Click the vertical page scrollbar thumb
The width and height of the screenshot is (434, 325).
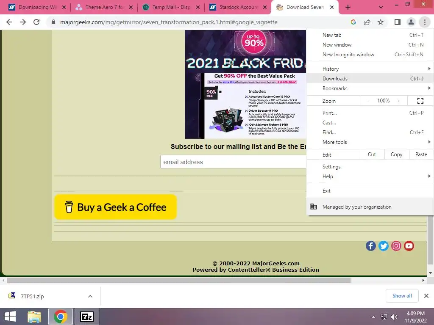pyautogui.click(x=430, y=240)
